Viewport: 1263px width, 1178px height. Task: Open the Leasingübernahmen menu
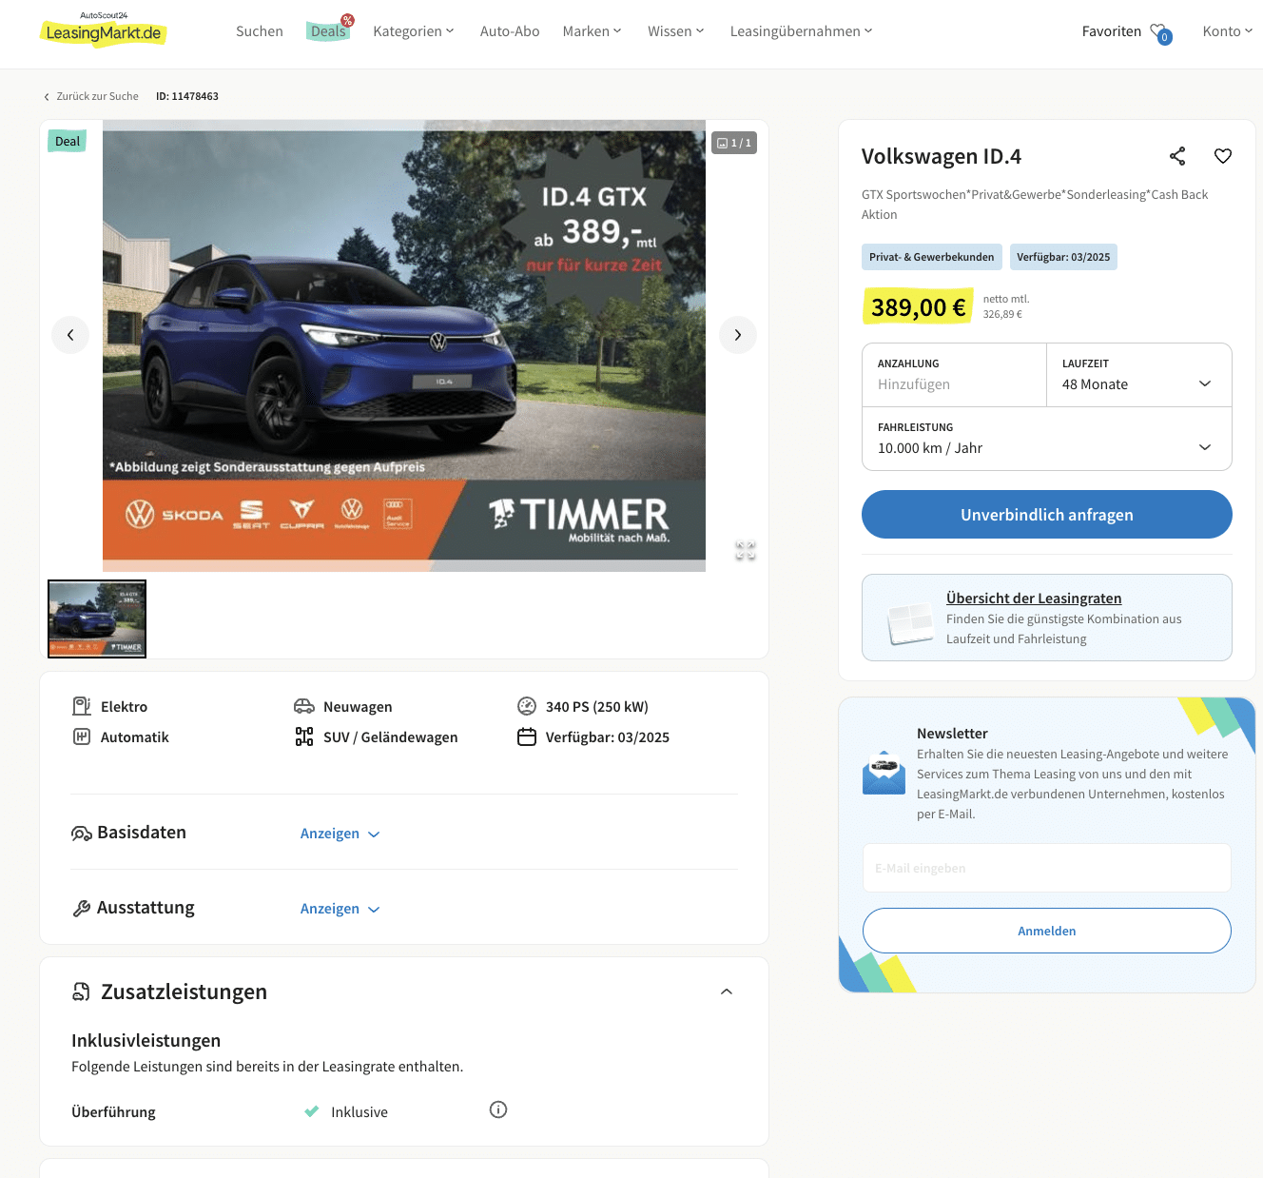coord(801,31)
